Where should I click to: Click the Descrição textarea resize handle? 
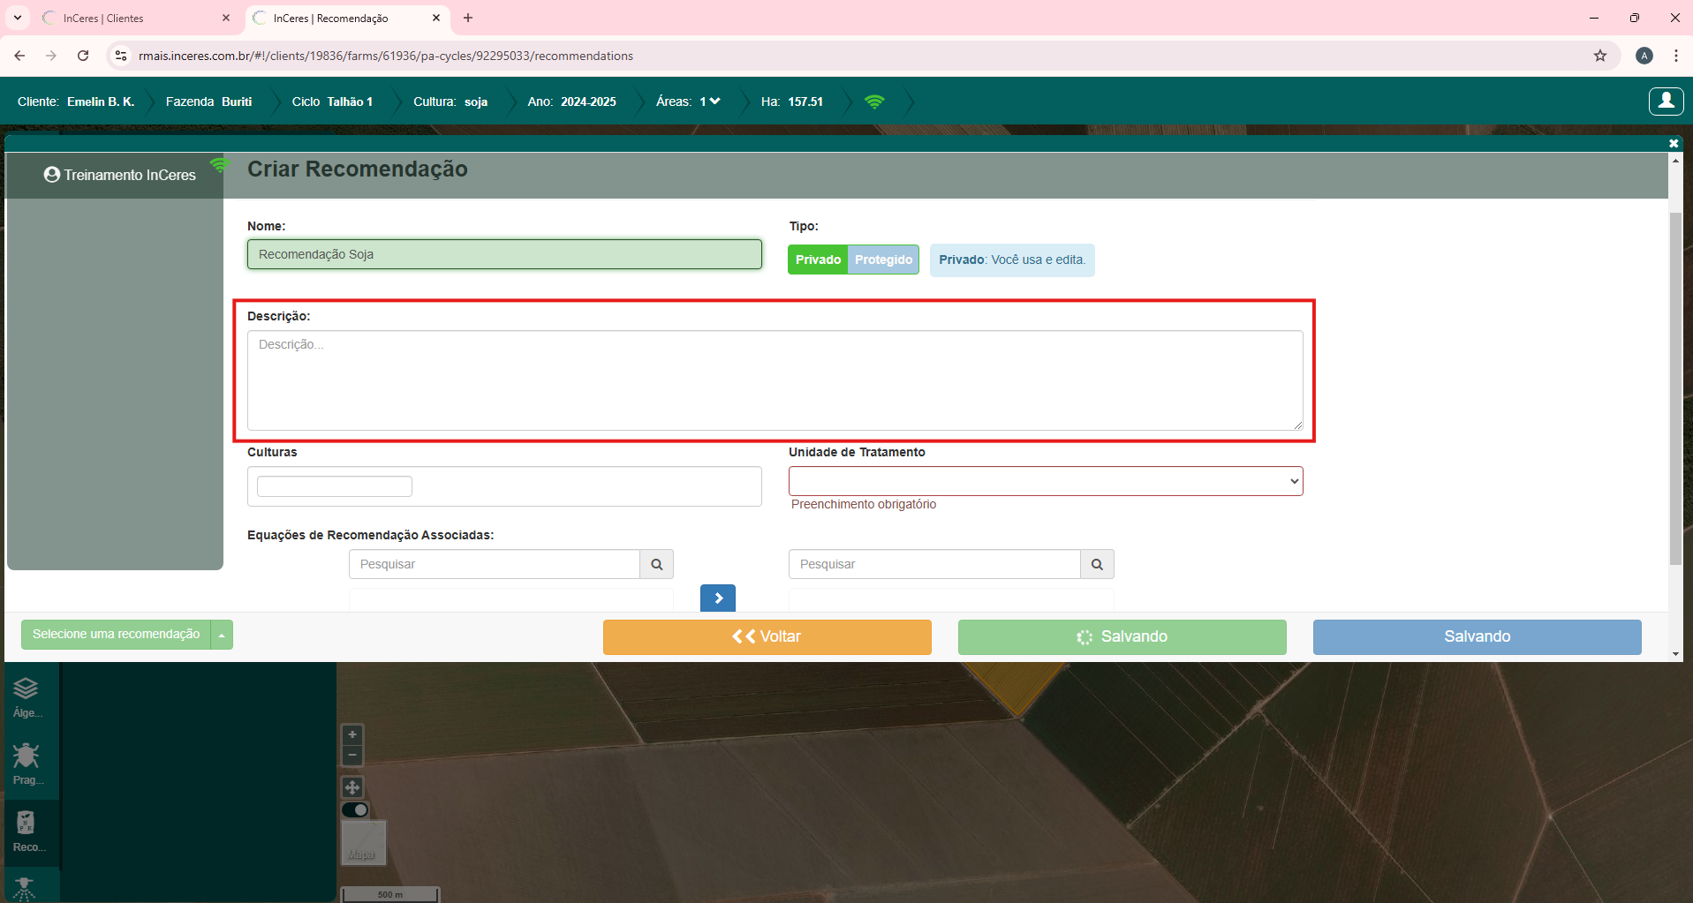coord(1297,425)
